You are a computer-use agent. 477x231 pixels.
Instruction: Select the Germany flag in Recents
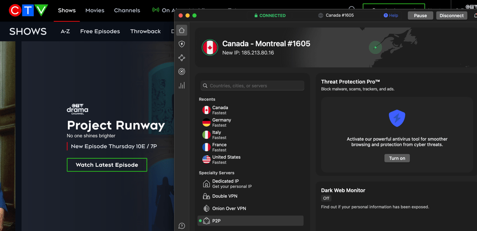coord(206,122)
